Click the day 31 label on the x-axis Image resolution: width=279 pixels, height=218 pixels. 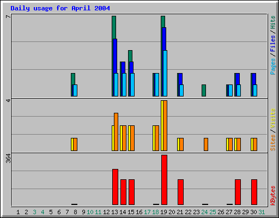(x=262, y=212)
